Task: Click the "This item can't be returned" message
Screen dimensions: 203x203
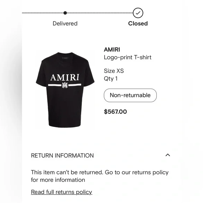Action: (x=100, y=176)
